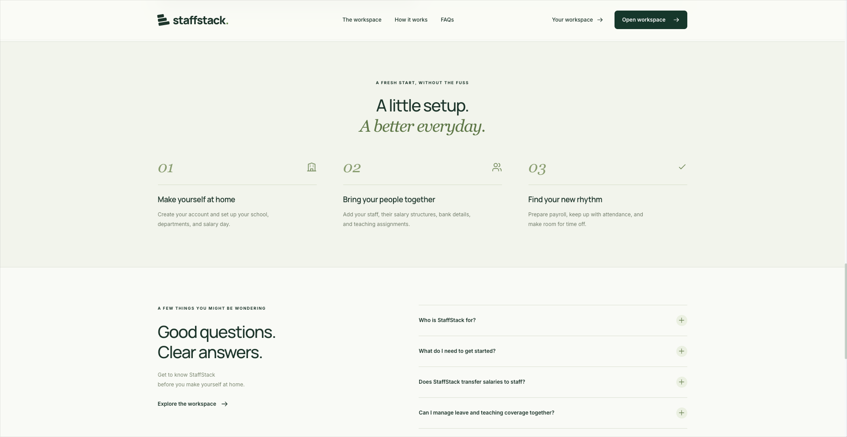Click the 'Create your account and set up' description
847x437 pixels.
[213, 219]
